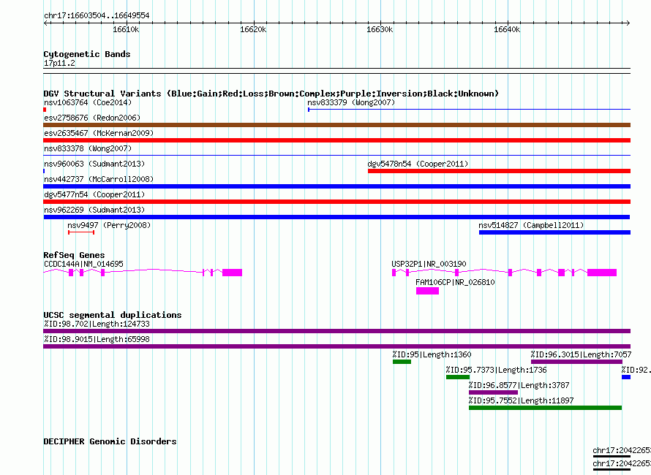Image resolution: width=651 pixels, height=475 pixels.
Task: Open the FAM106CP|NR_026810 gene block
Action: click(x=427, y=291)
